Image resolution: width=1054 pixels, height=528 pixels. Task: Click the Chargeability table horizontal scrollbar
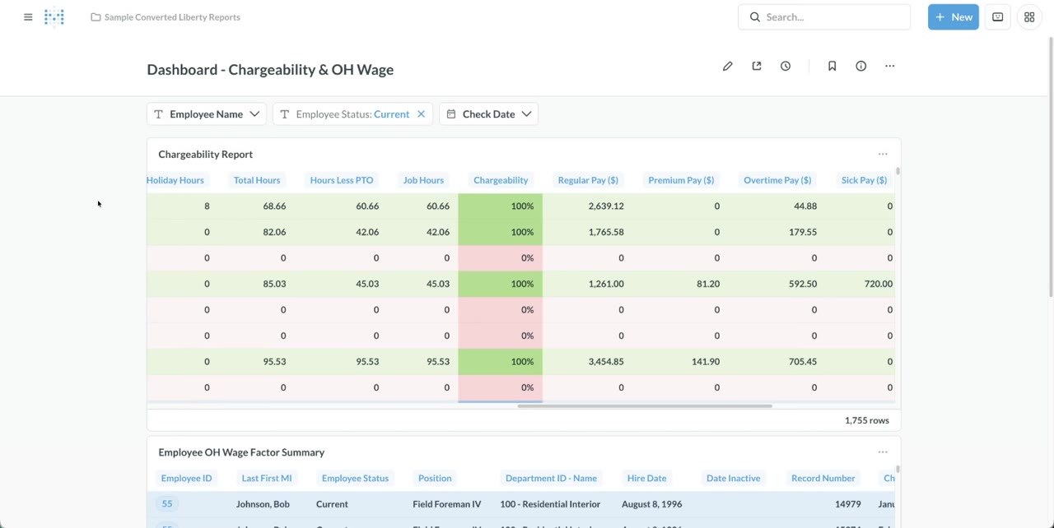point(645,406)
